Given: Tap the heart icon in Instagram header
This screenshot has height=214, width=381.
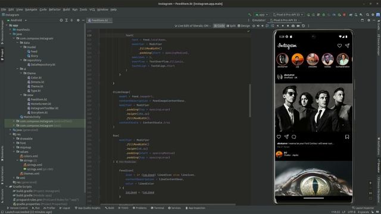Looking at the screenshot, I should (339, 46).
